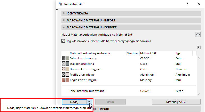Click hatch pattern icon for Drewno konstrukcyjne

(x=64, y=69)
